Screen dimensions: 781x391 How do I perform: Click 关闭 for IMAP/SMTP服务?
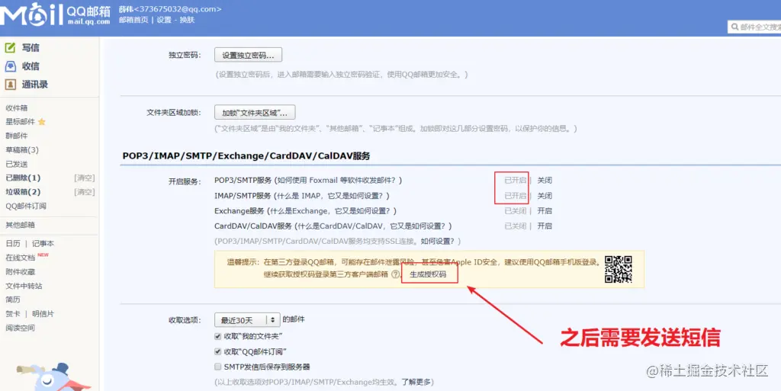pos(545,195)
